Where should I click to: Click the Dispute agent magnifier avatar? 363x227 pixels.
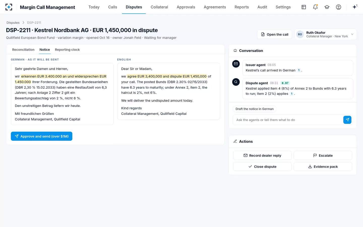(236, 82)
